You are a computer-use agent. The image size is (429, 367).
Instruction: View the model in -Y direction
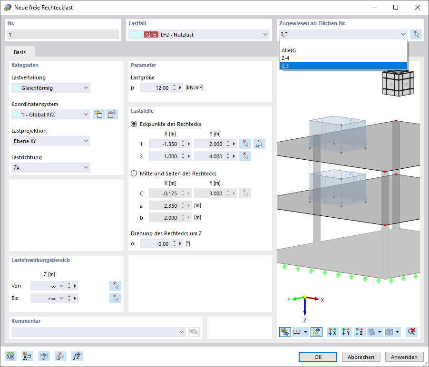tap(346, 332)
